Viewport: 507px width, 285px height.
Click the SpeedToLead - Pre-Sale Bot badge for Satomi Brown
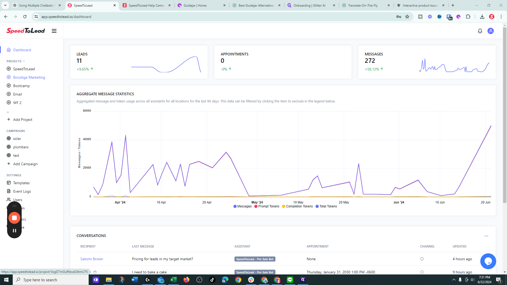255,259
